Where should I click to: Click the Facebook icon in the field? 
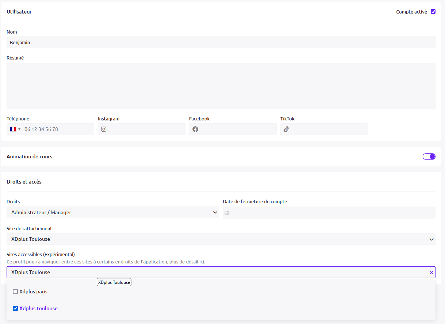click(195, 129)
